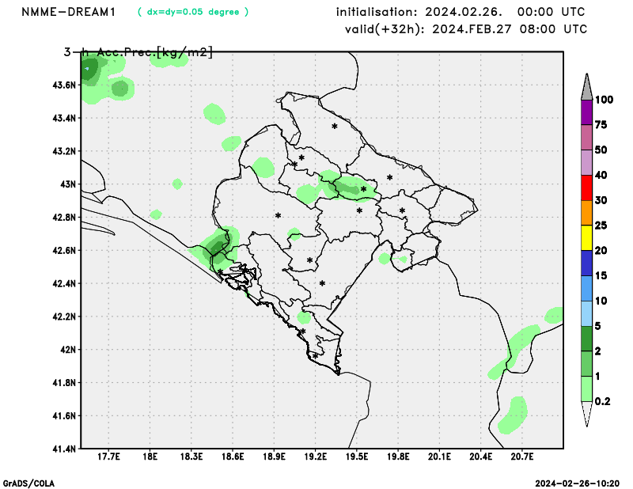Click the southernmost coastal station asterisk marker
Screen dimensions: 633x489
point(315,356)
